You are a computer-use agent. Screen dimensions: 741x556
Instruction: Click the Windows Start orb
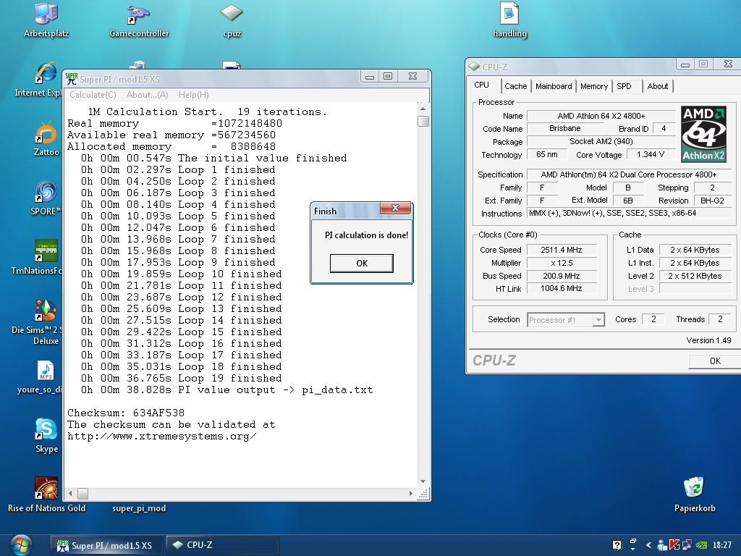pyautogui.click(x=21, y=544)
